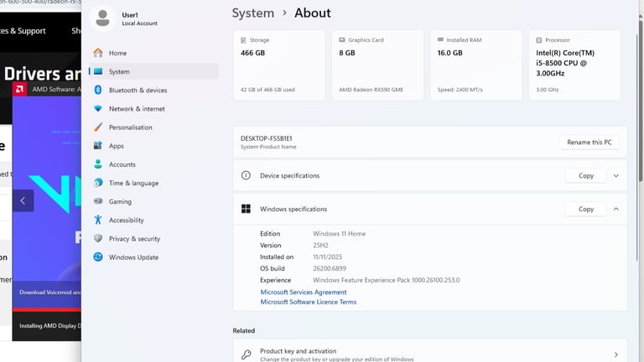Screen dimensions: 644x362
Task: Click the Windows logo icon beside specifications
Action: point(246,209)
